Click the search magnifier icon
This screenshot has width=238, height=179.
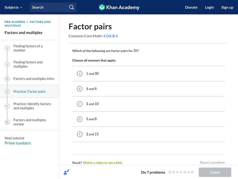click(71, 7)
